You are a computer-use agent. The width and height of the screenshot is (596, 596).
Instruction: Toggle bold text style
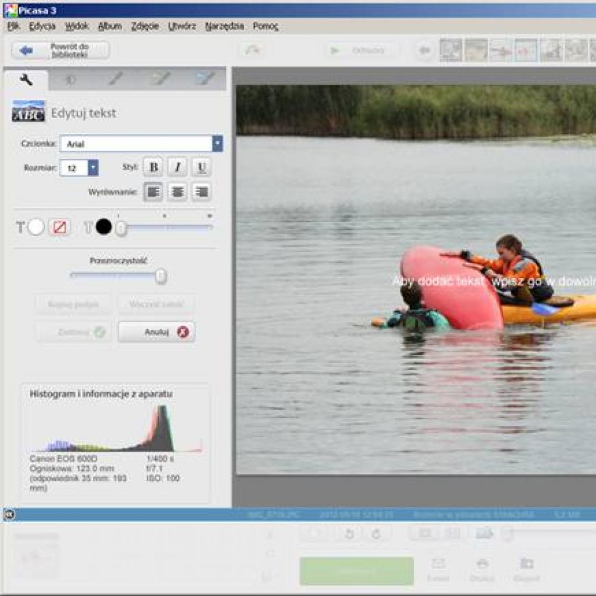153,167
